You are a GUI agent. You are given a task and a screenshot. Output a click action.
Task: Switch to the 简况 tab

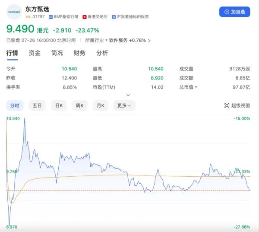pos(57,53)
